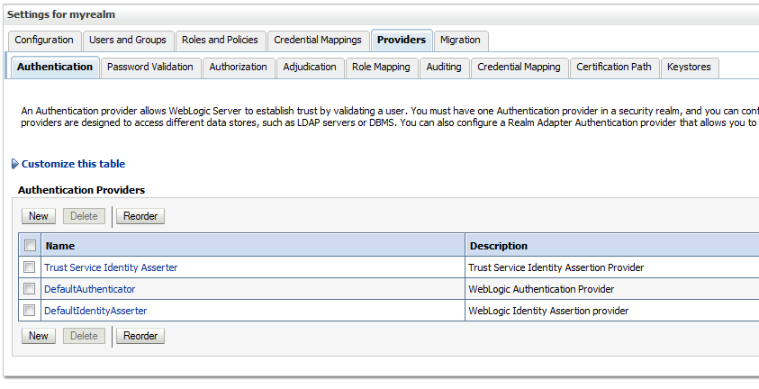Click the top Reorder button

(x=140, y=216)
